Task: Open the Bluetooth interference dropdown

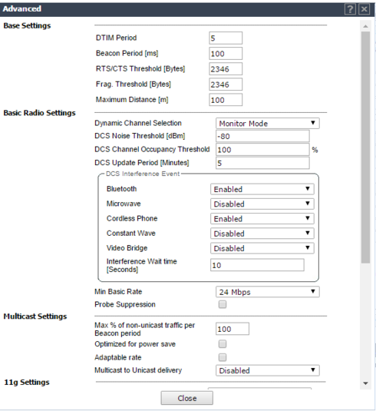Action: click(x=262, y=189)
